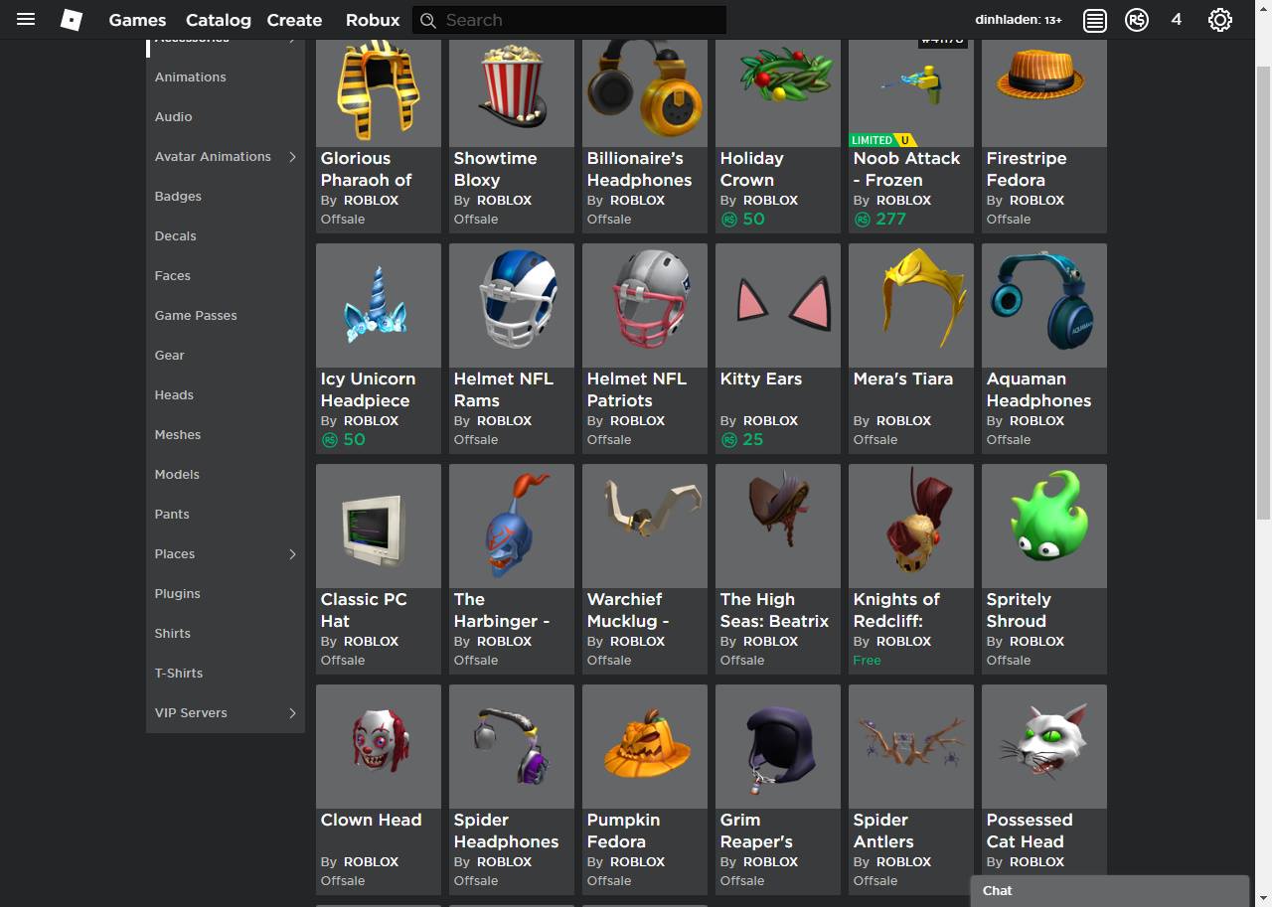Open The High Seas: Beatrix image
1272x907 pixels.
click(x=778, y=527)
